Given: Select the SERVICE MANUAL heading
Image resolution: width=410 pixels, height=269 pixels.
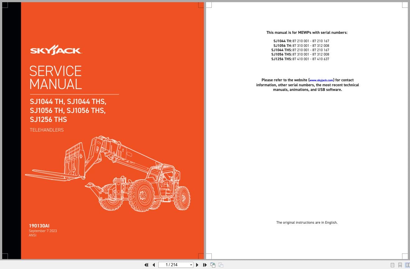Looking at the screenshot, I should point(55,78).
